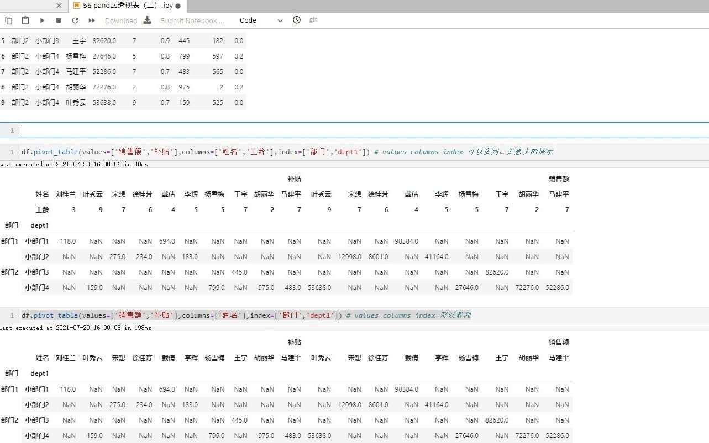
Task: Expand the Code selector chevron
Action: tap(280, 20)
